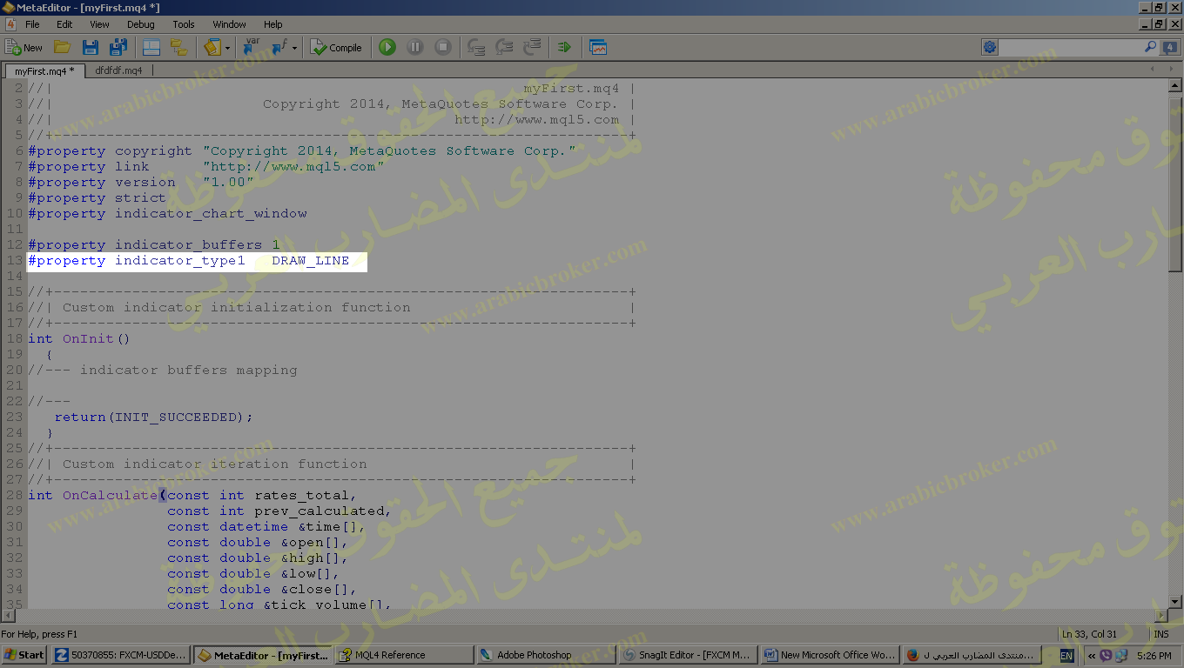The height and width of the screenshot is (668, 1184).
Task: Click the Ln 33, Col 31 status entry
Action: click(1089, 634)
